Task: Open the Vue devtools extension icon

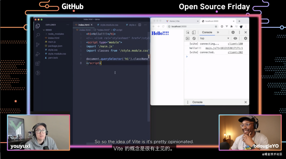Action: 227,26
